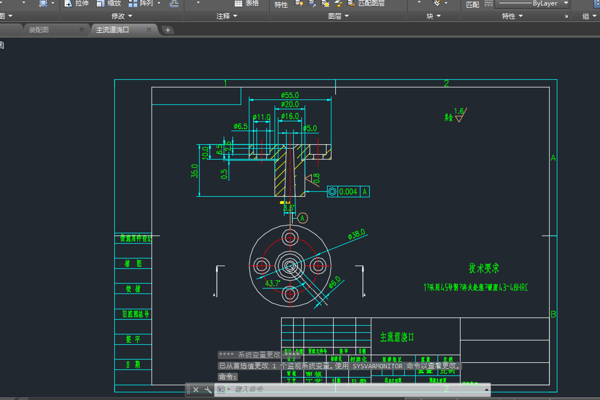Open a new drawing tab with plus
The image size is (600, 400).
click(x=168, y=30)
